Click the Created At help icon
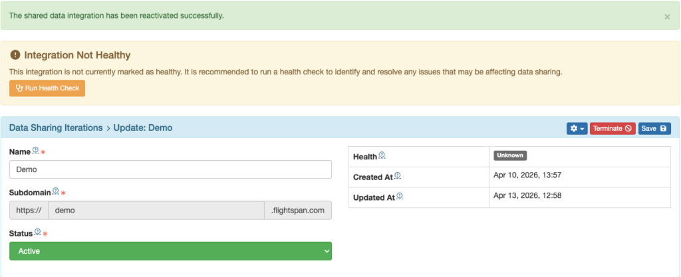The width and height of the screenshot is (681, 277). pyautogui.click(x=398, y=176)
